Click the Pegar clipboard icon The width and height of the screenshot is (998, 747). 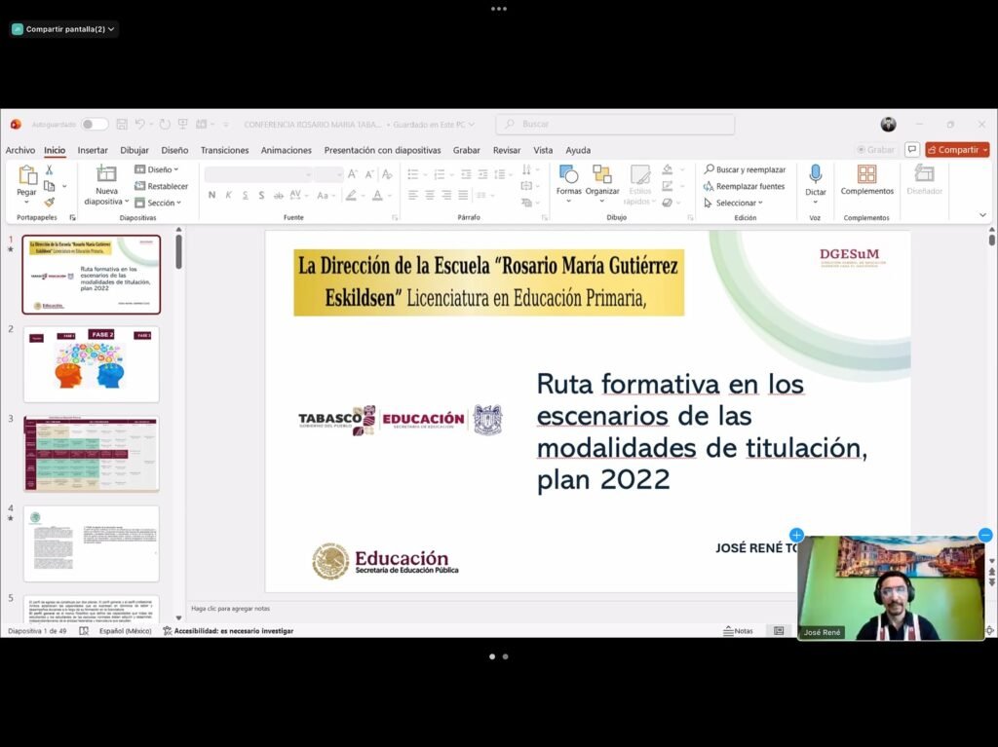pos(26,176)
